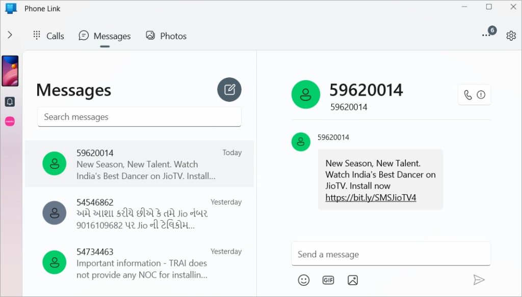522x297 pixels.
Task: Switch to the Photos tab
Action: [x=166, y=36]
